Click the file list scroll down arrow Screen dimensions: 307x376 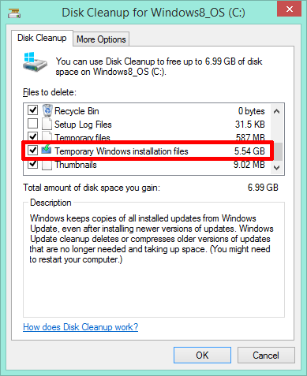click(276, 167)
